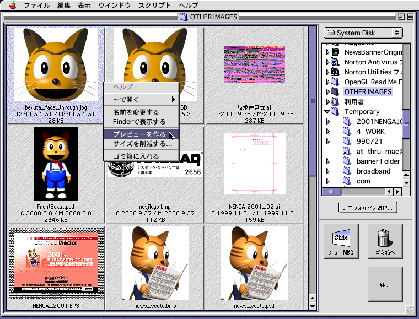Select the NENGA'2001_02.ai thumbnail

[254, 164]
